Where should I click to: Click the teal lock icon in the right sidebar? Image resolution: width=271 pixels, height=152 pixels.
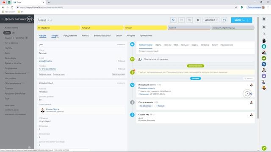(264, 46)
